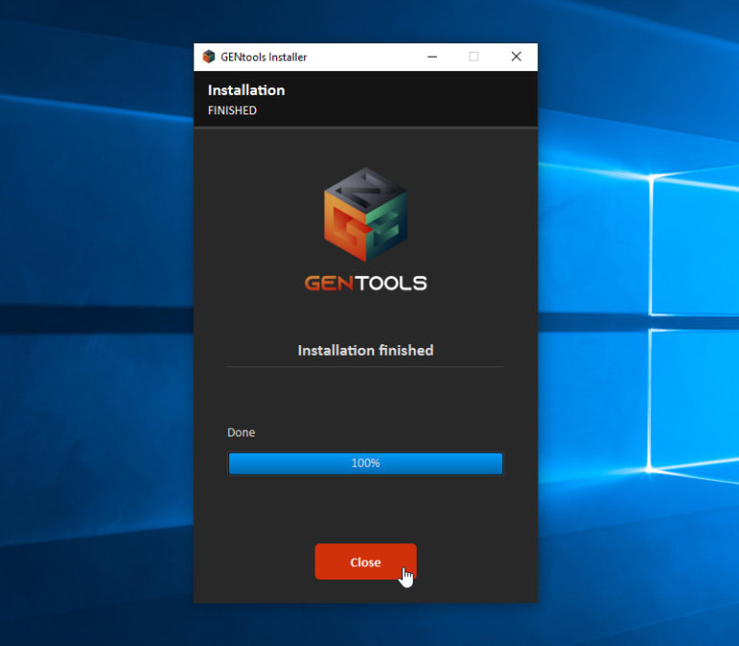This screenshot has width=739, height=646.
Task: Click the 'GENtools Installer' window title
Action: click(264, 57)
